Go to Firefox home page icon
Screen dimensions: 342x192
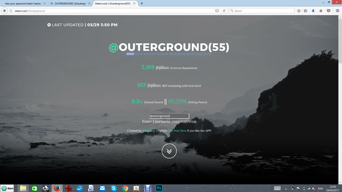(x=321, y=11)
